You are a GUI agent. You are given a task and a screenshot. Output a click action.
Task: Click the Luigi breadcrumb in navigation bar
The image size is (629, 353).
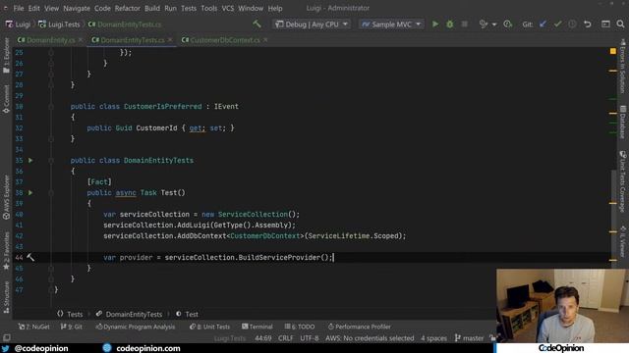[x=18, y=25]
